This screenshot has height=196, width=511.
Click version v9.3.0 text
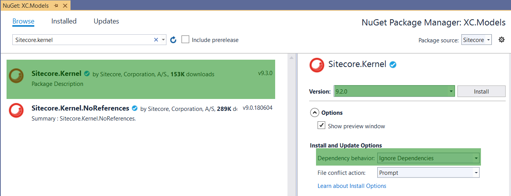click(265, 73)
